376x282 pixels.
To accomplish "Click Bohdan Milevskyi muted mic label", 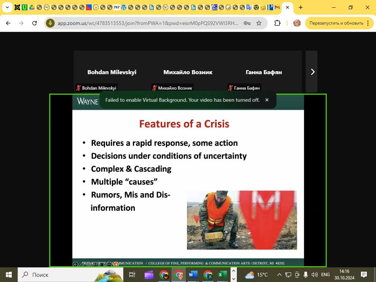I will [x=97, y=88].
